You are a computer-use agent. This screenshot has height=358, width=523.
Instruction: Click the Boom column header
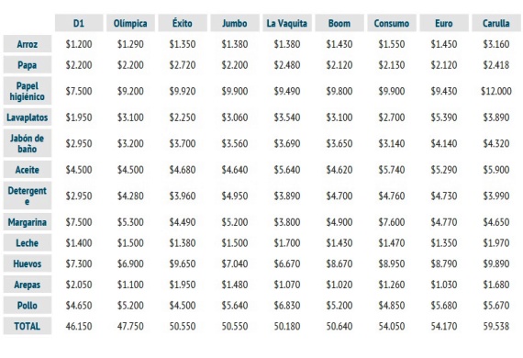339,23
